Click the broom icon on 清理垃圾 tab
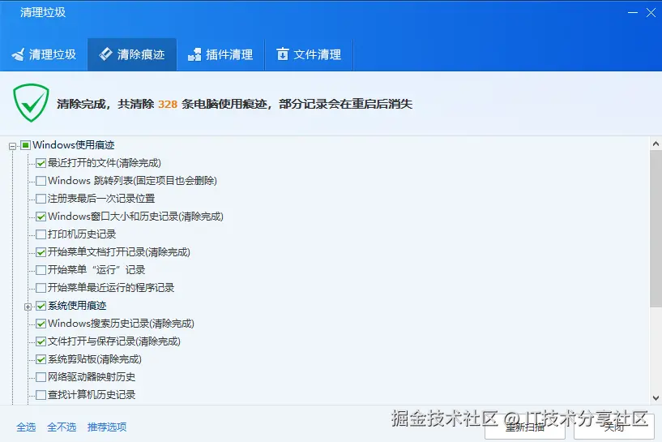 (18, 54)
